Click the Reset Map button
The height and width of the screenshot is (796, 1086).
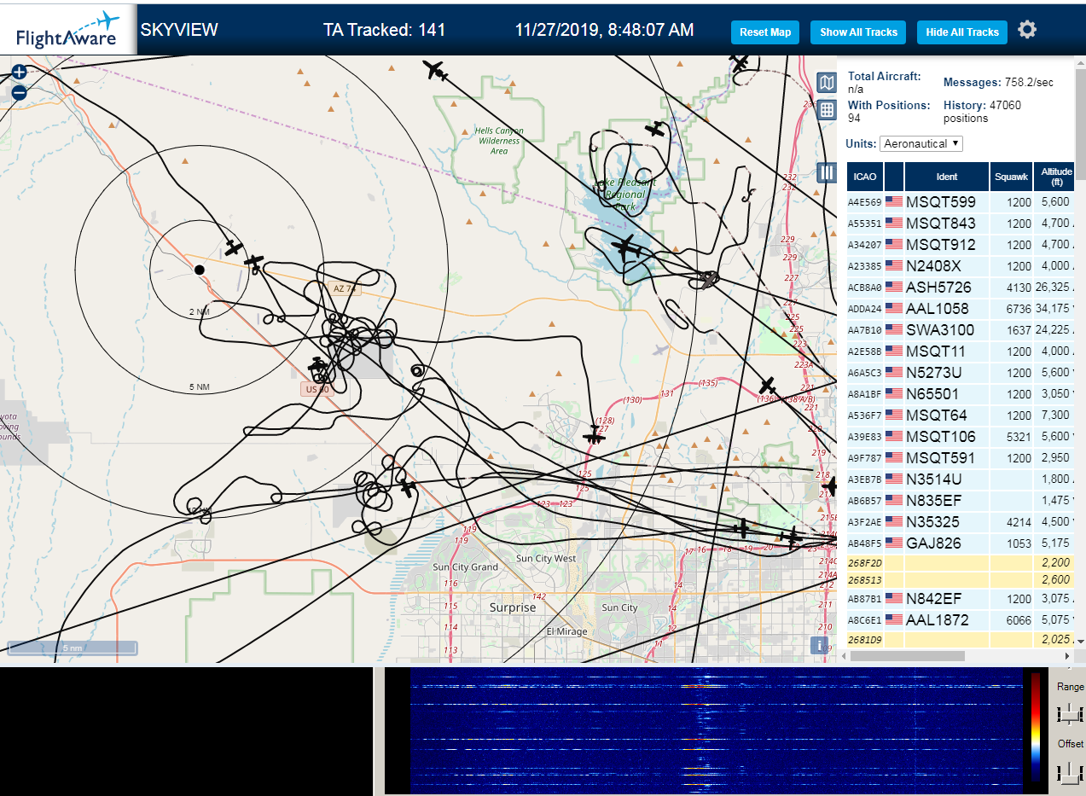[765, 32]
